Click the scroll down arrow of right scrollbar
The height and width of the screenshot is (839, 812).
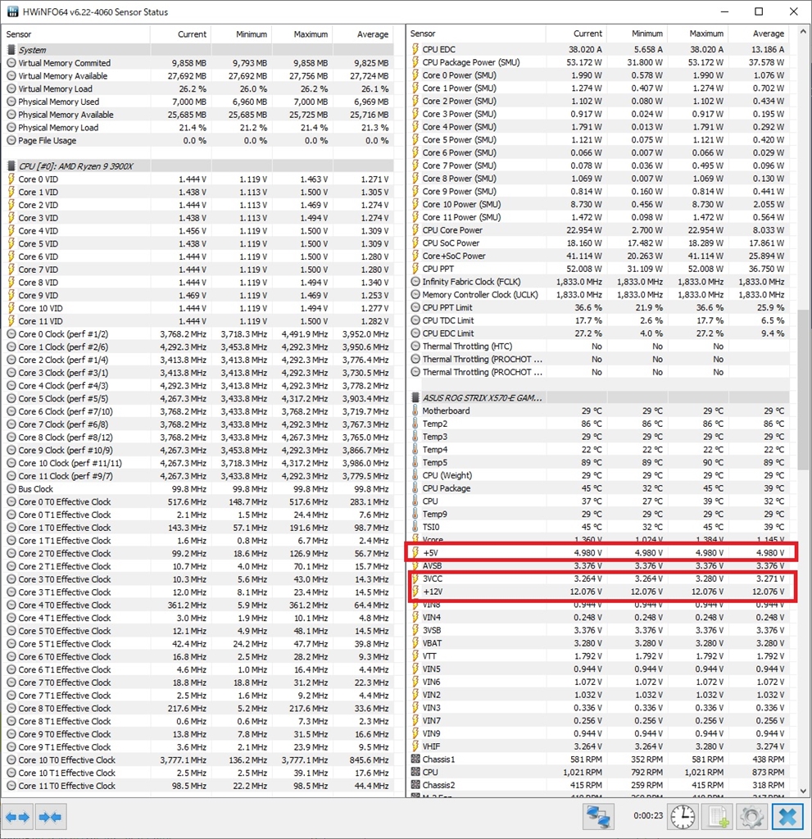coord(802,791)
